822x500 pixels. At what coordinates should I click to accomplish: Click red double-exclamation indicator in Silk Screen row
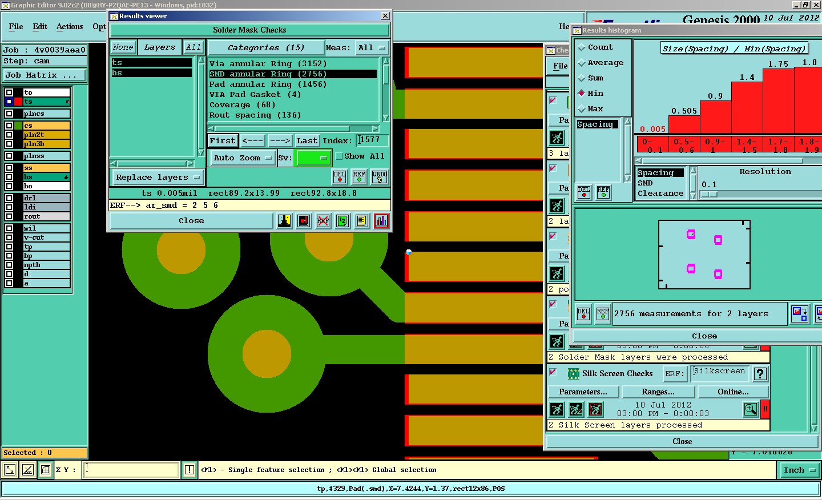click(765, 409)
